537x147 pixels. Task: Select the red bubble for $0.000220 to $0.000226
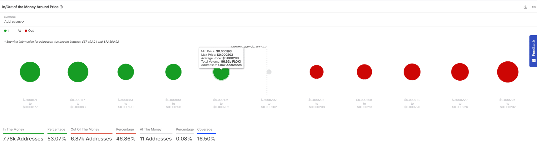[x=460, y=72]
